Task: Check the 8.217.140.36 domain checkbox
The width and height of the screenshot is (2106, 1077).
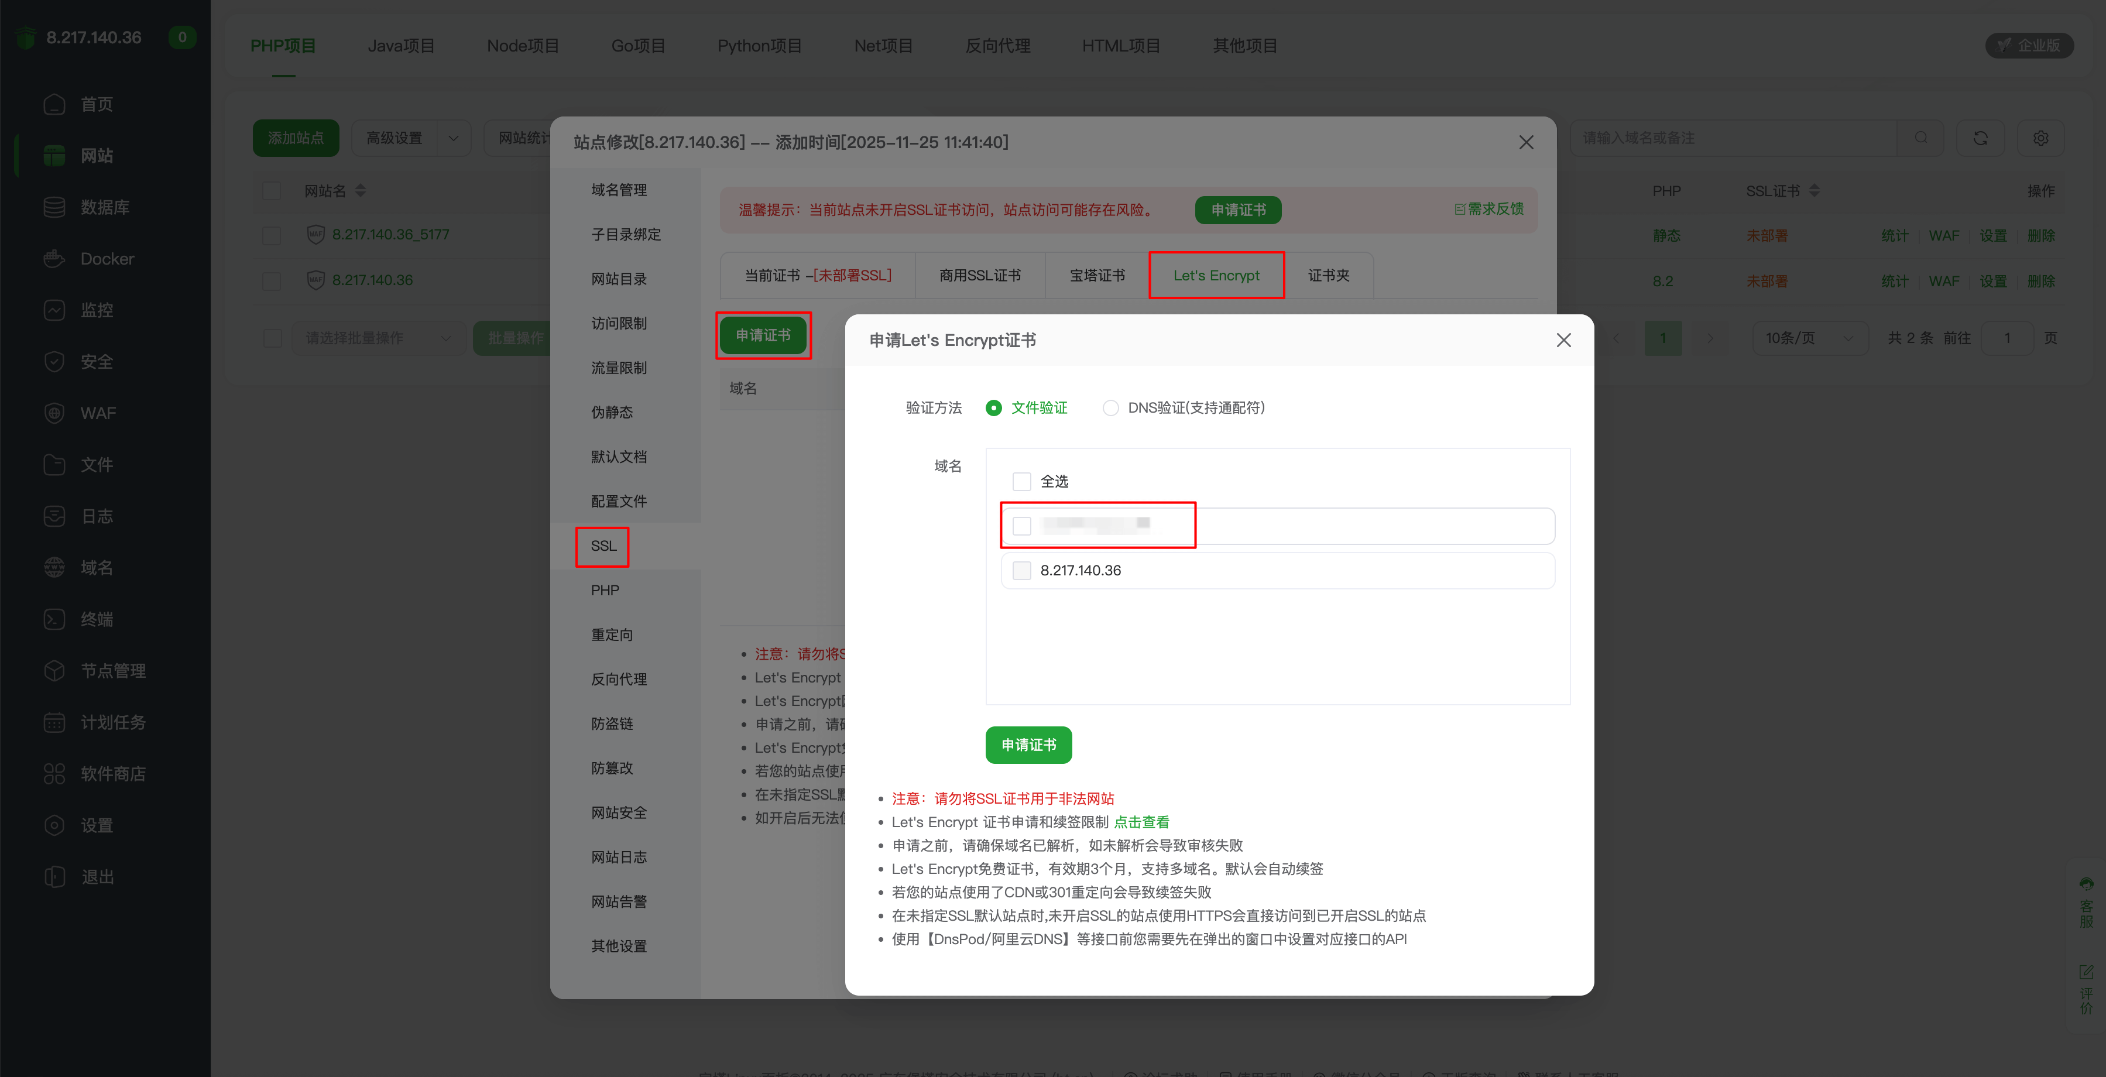Action: (x=1021, y=571)
